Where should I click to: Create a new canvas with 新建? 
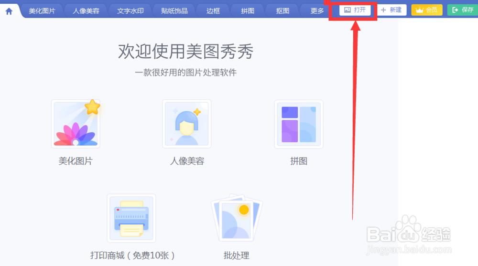[392, 10]
